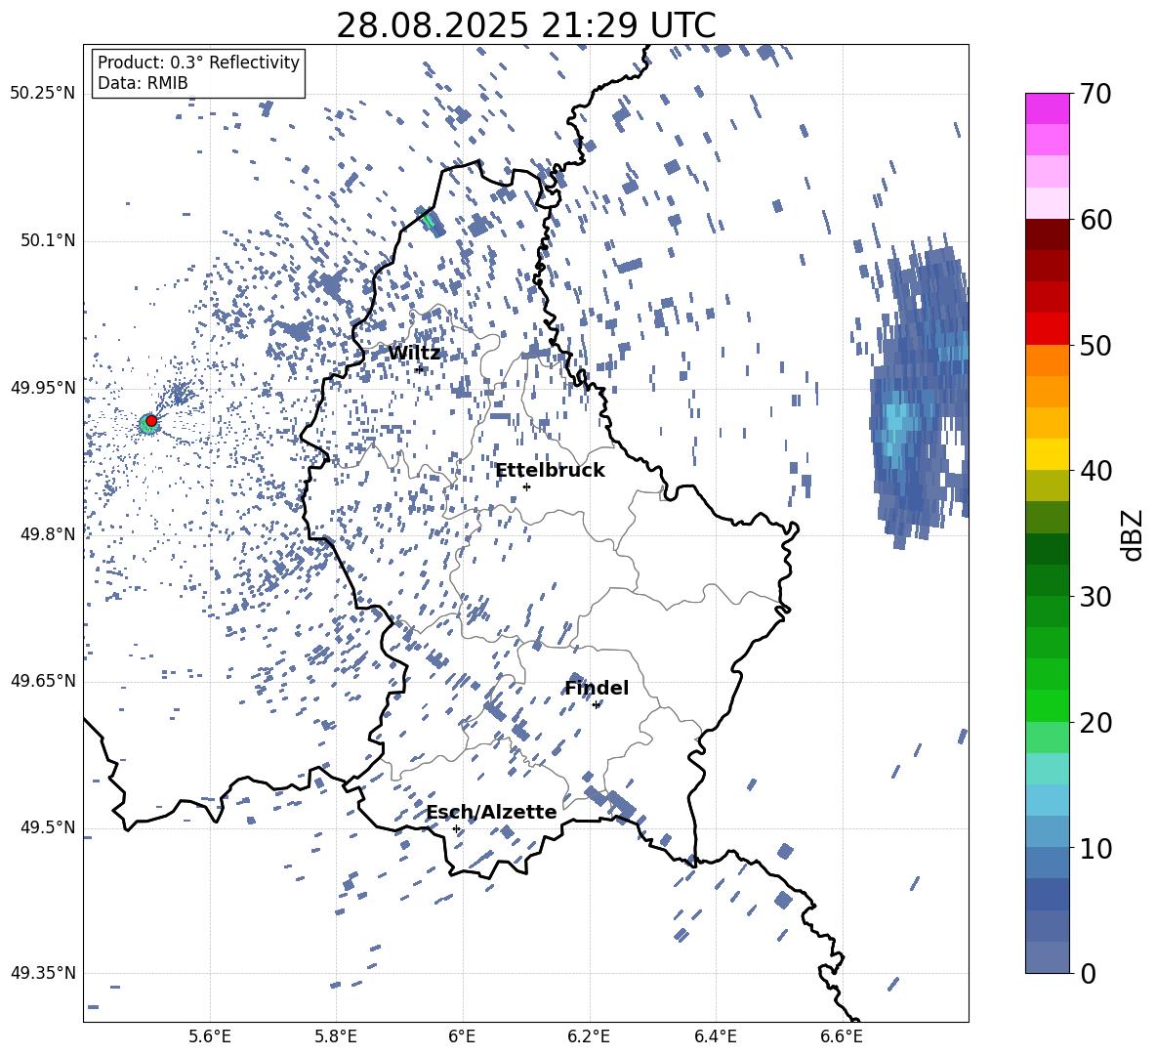Click the 49.35°N latitude label

[43, 973]
